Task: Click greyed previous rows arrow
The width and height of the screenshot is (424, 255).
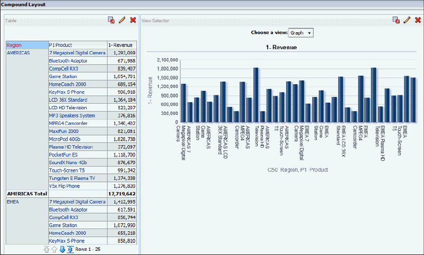Action: coord(55,249)
